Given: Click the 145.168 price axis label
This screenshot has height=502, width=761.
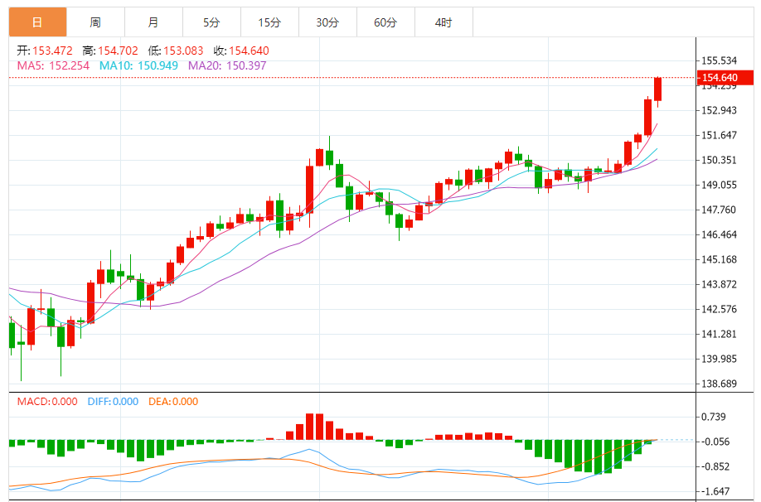Looking at the screenshot, I should (720, 259).
